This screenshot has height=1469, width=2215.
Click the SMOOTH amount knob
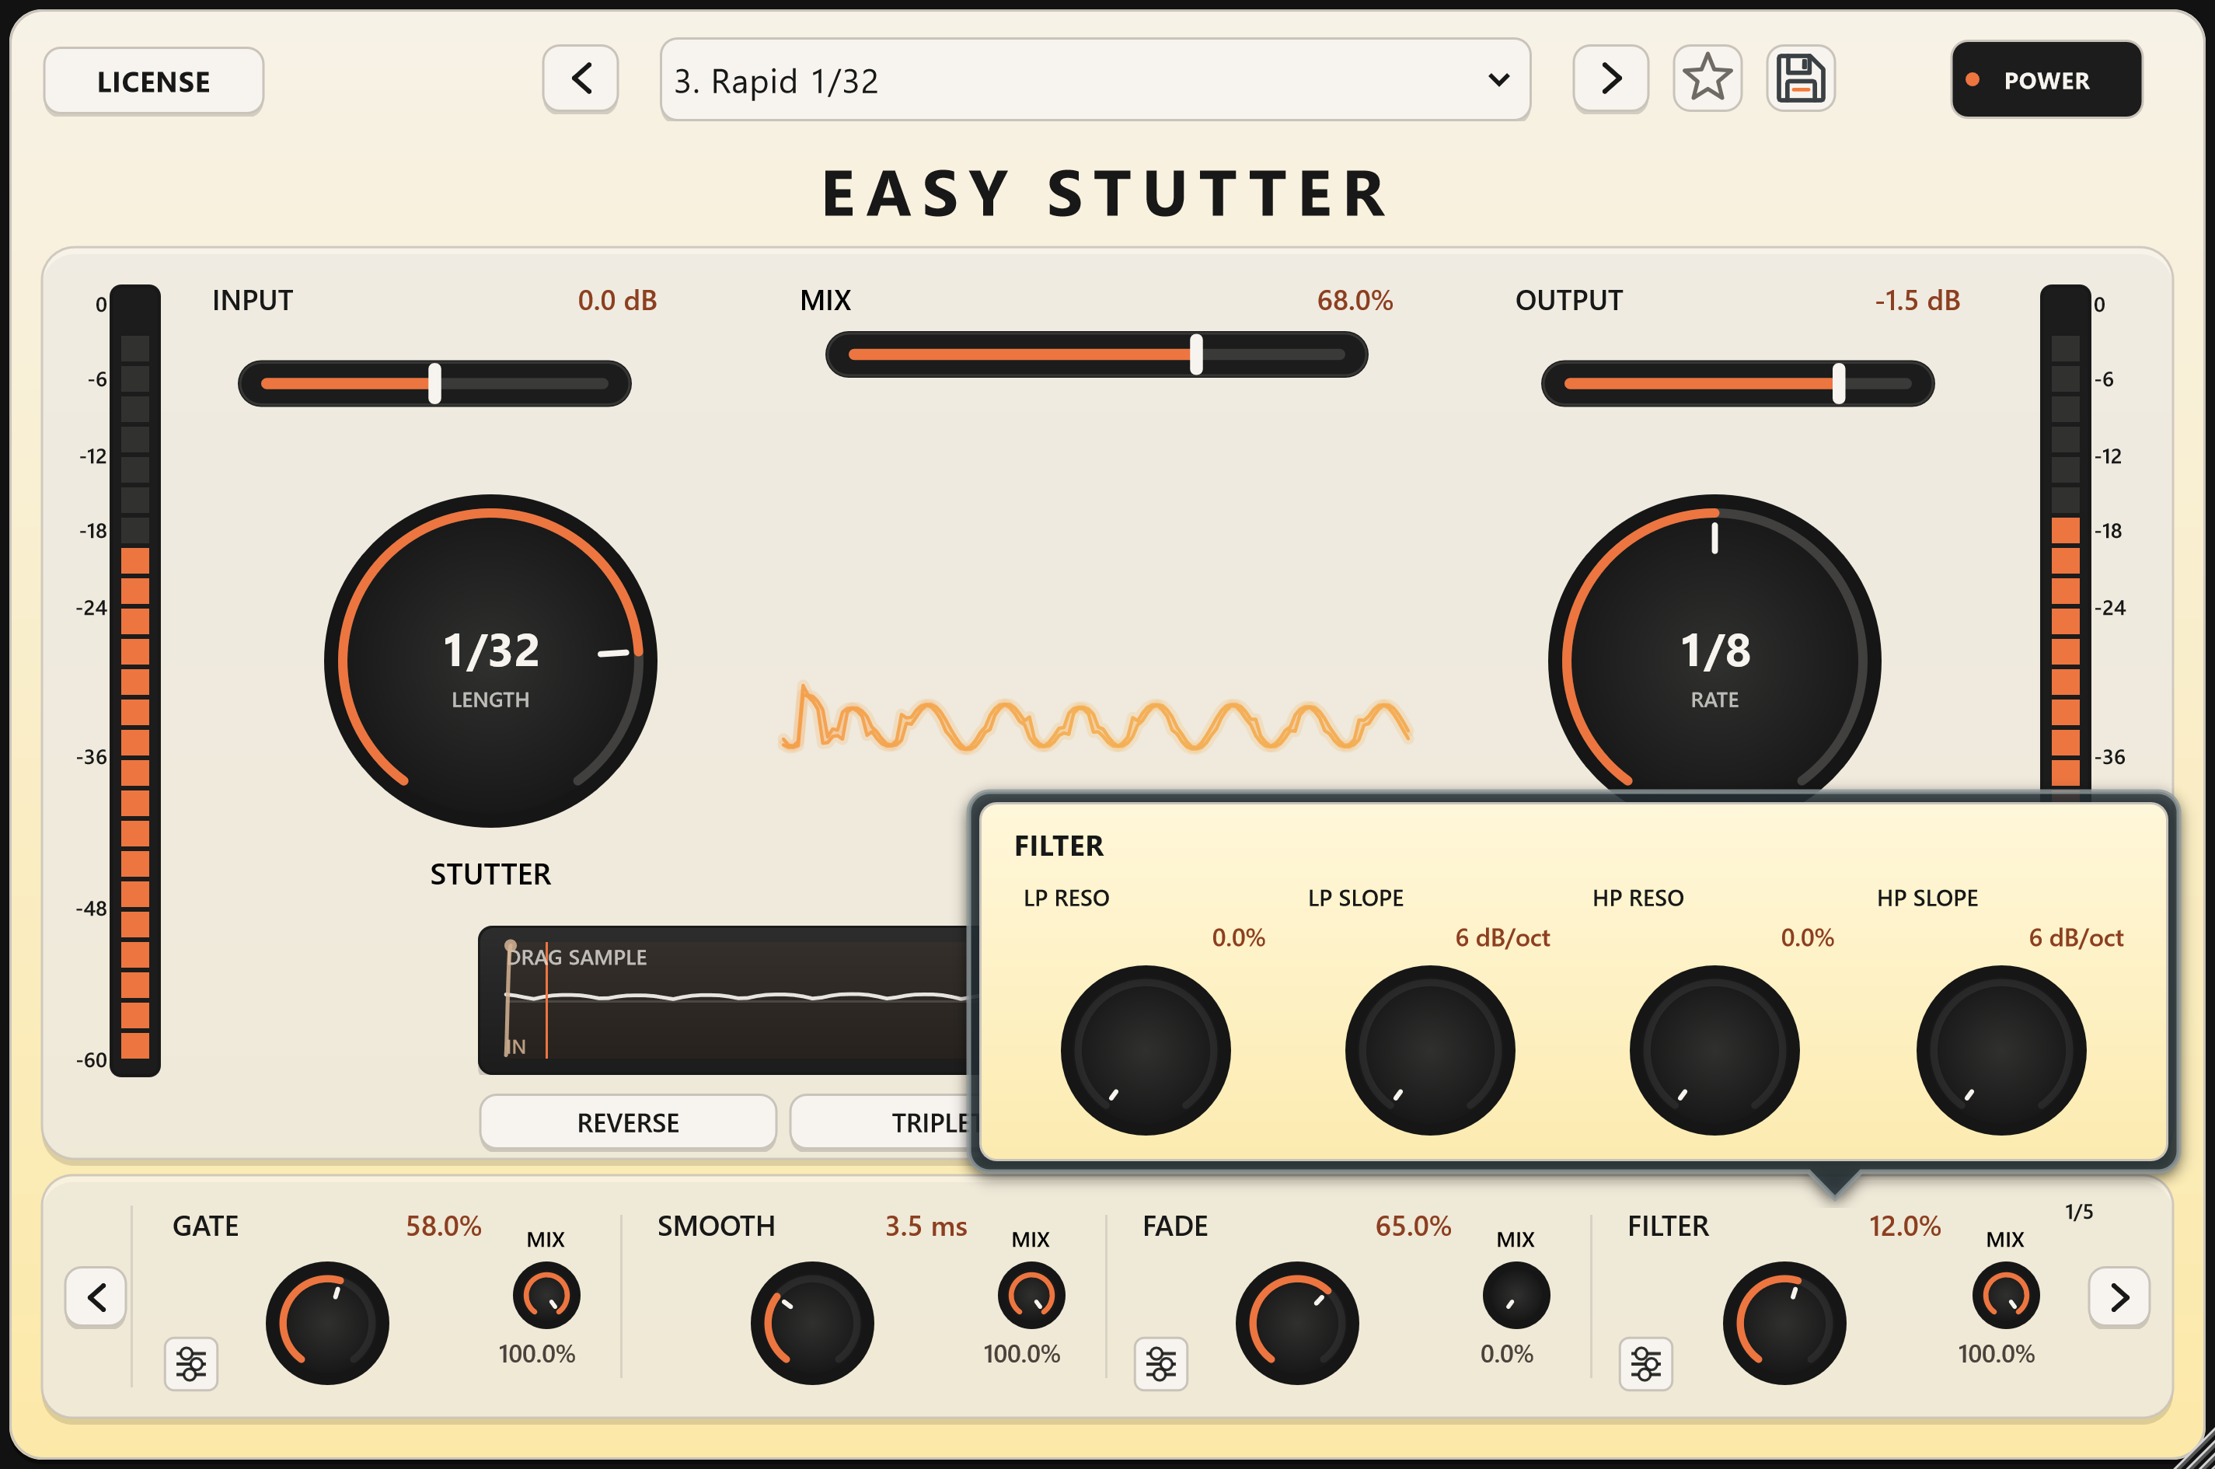pyautogui.click(x=812, y=1323)
